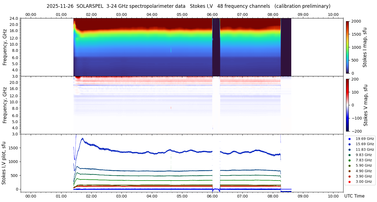The width and height of the screenshot is (377, 202).
Task: Click the 06:00 data gap in Stokes I map
Action: pos(216,47)
